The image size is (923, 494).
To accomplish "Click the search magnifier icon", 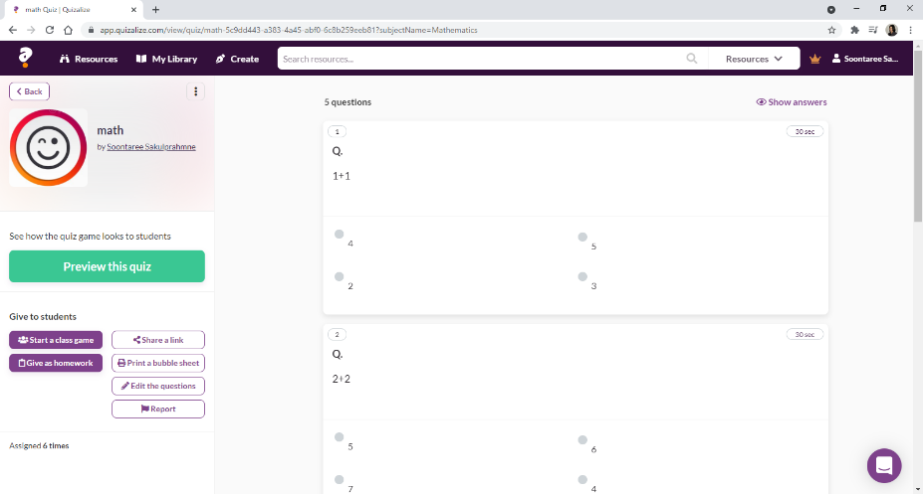I will (x=692, y=59).
